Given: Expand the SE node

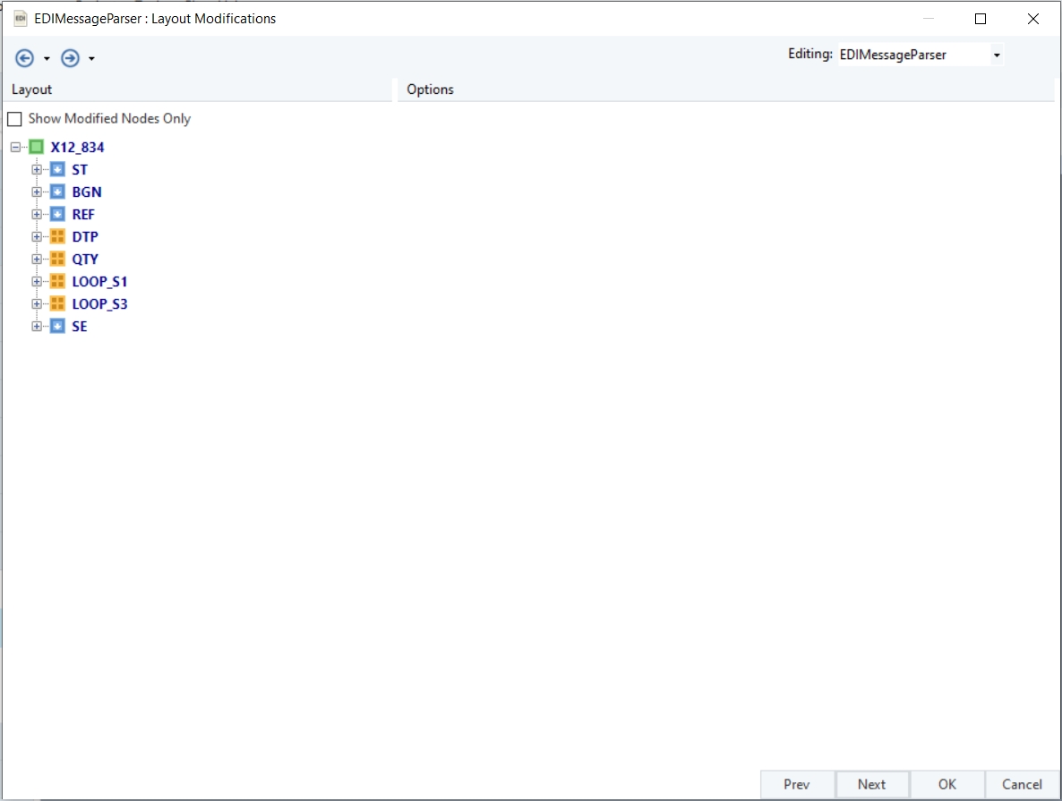Looking at the screenshot, I should pos(37,326).
